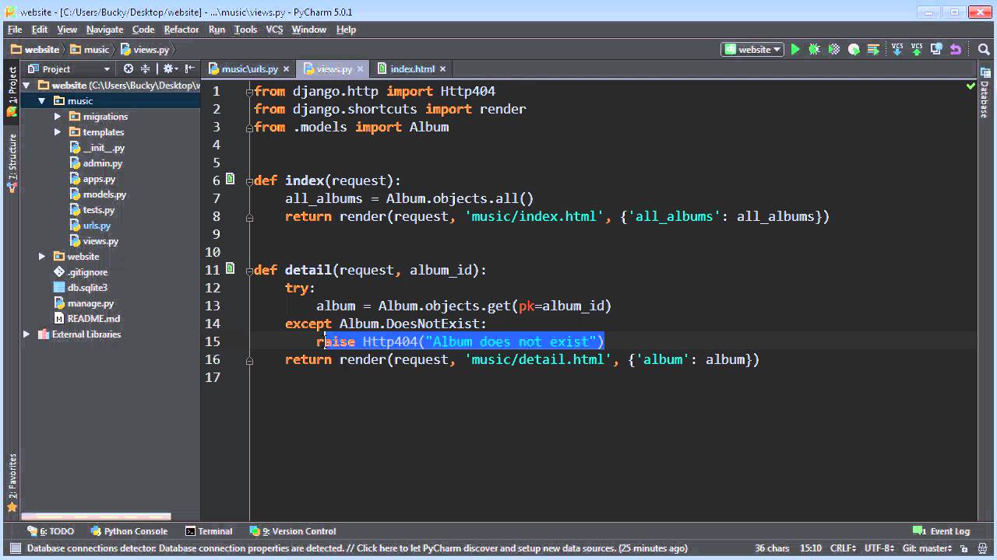Click the project panel settings gear icon

[169, 68]
